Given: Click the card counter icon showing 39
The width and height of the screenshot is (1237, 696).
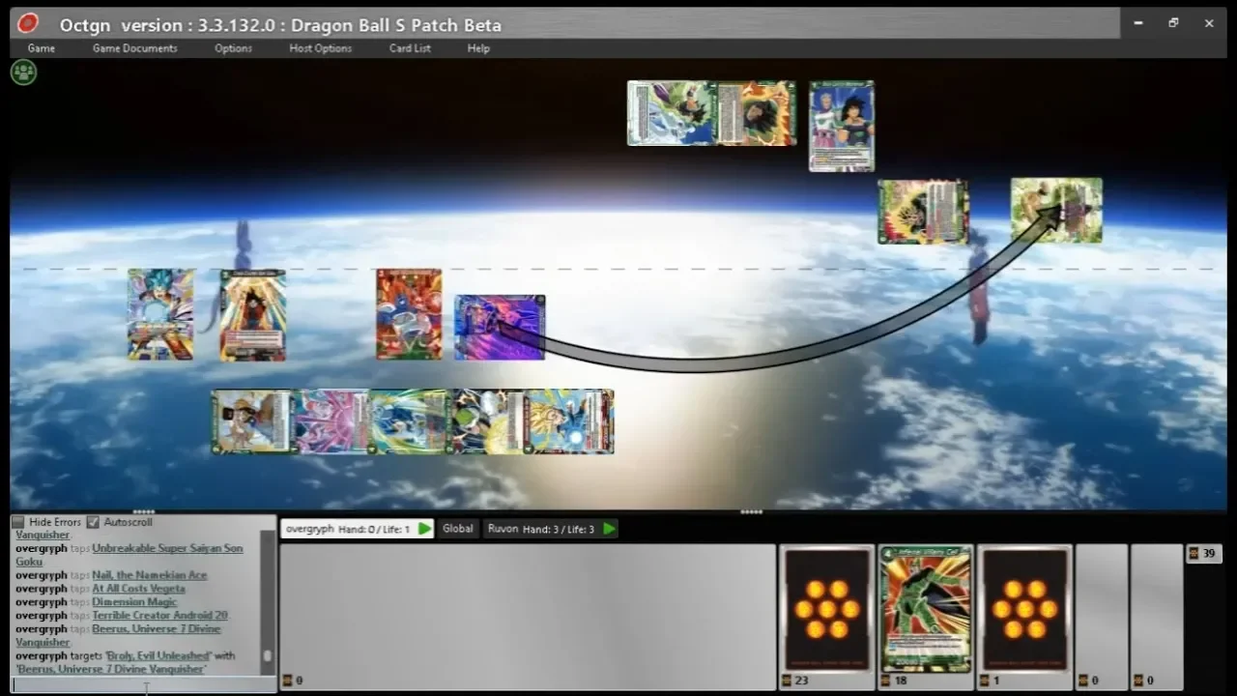Looking at the screenshot, I should (x=1194, y=554).
